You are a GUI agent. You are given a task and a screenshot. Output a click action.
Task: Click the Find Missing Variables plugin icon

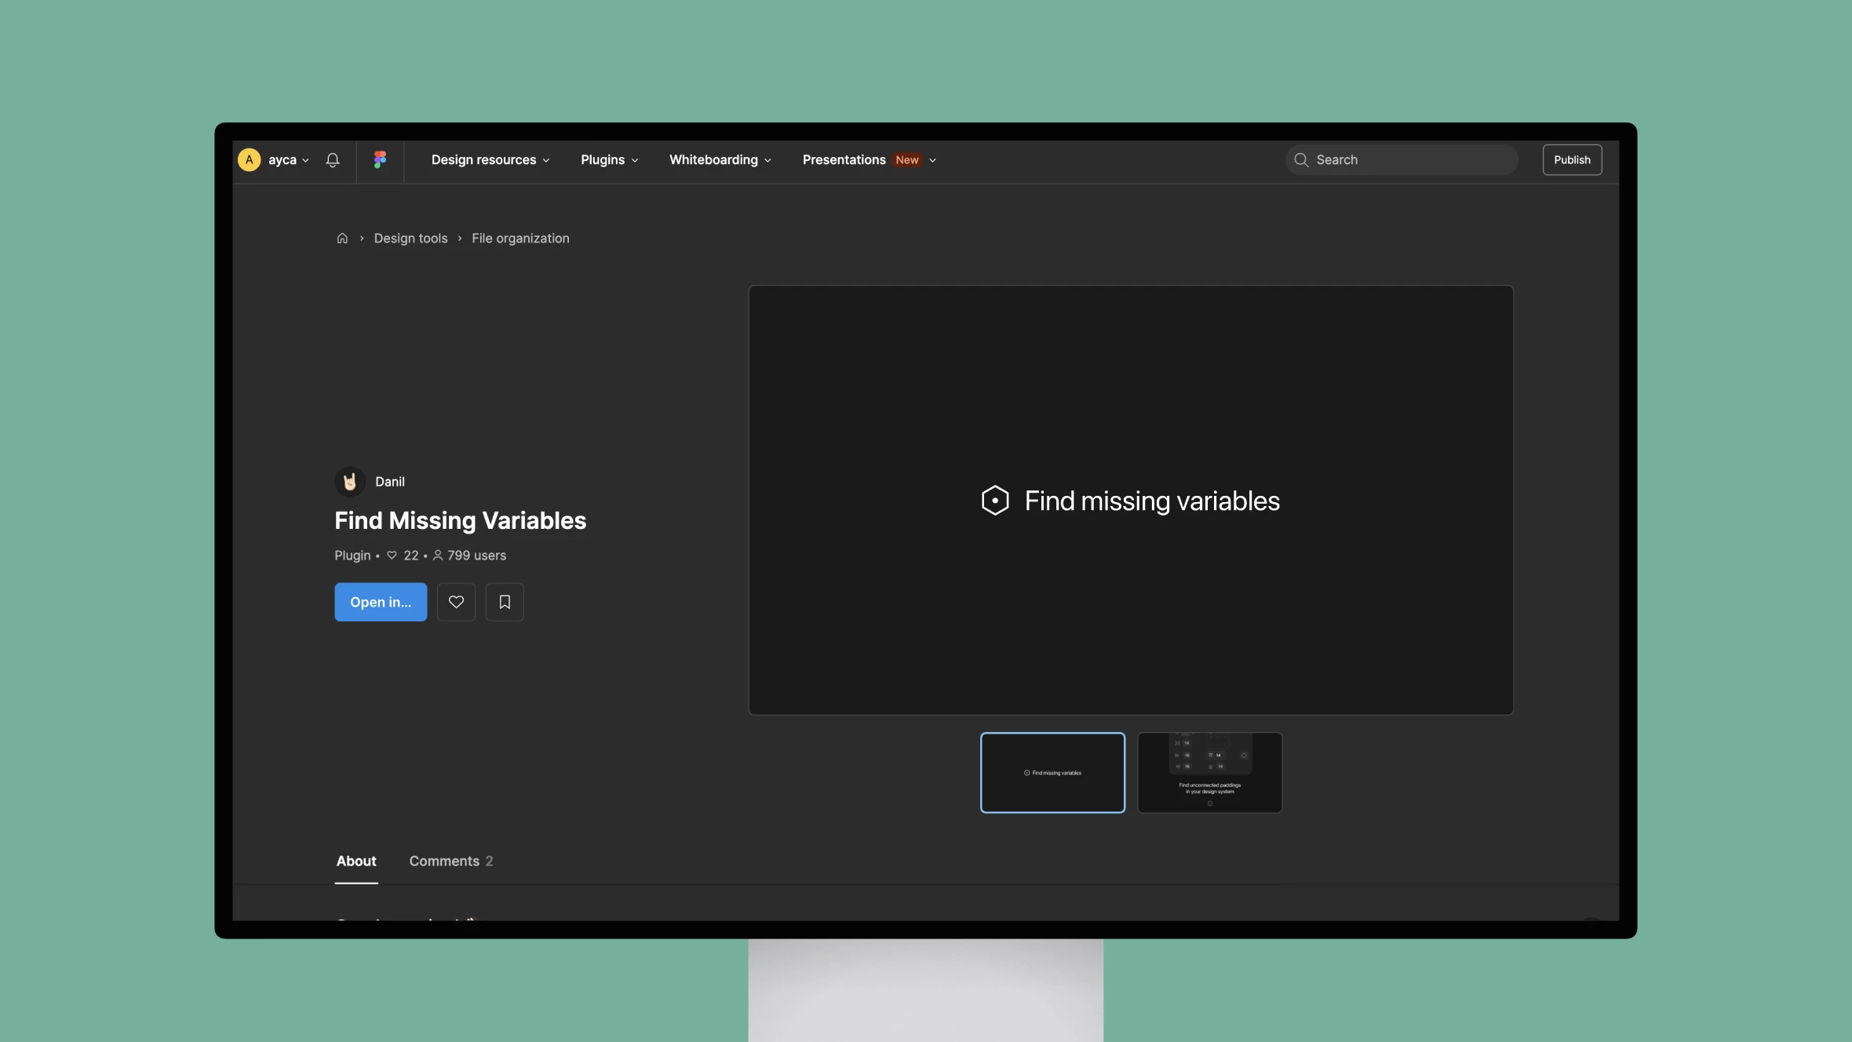click(x=996, y=500)
